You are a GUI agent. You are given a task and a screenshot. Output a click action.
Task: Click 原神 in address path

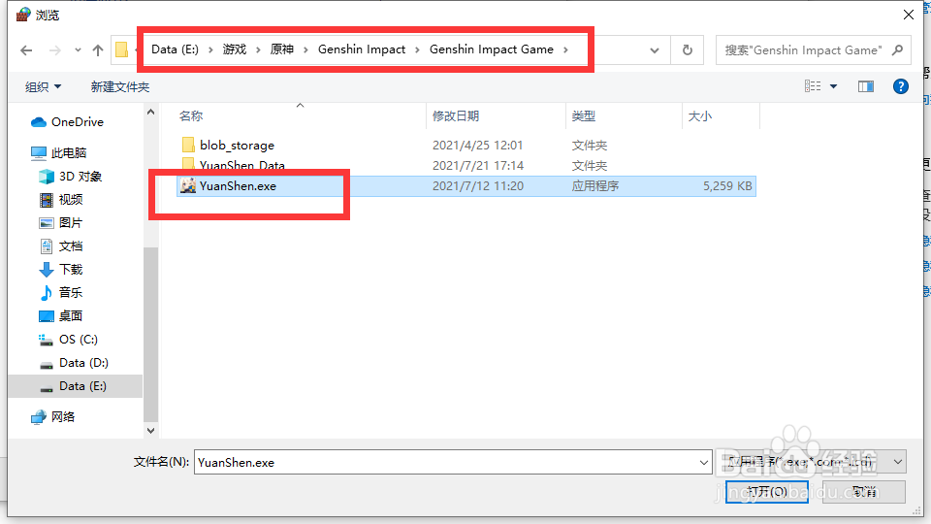click(282, 49)
